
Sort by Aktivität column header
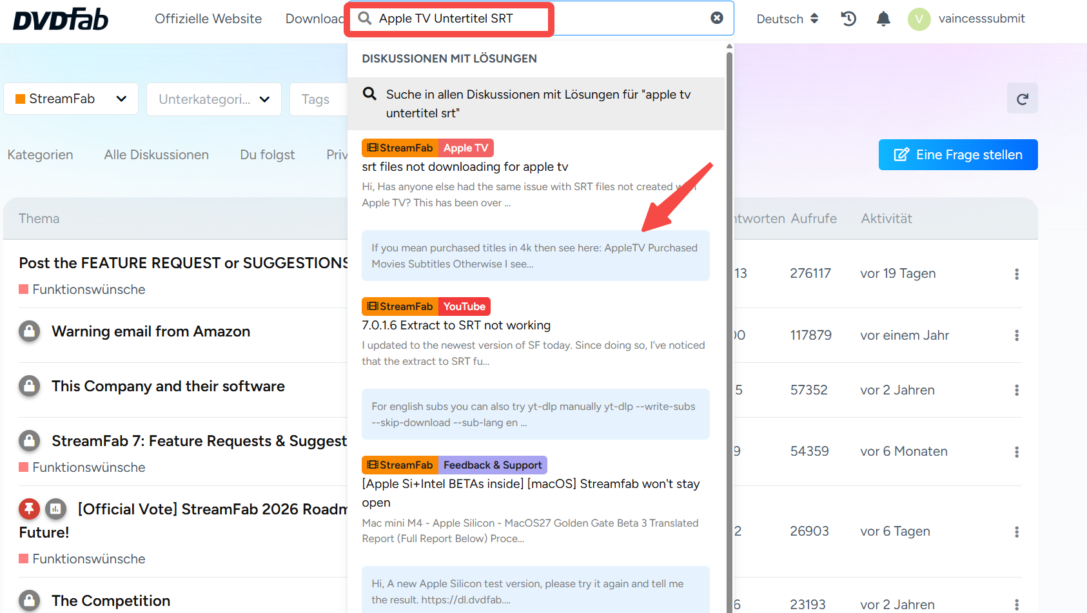point(886,219)
